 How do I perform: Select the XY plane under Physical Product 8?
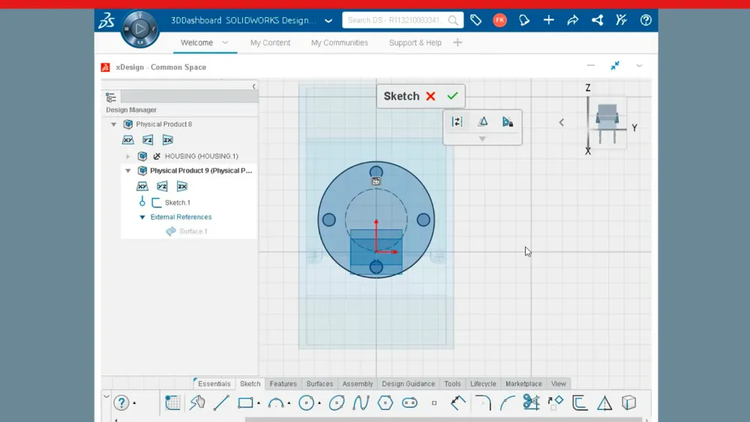pos(127,140)
